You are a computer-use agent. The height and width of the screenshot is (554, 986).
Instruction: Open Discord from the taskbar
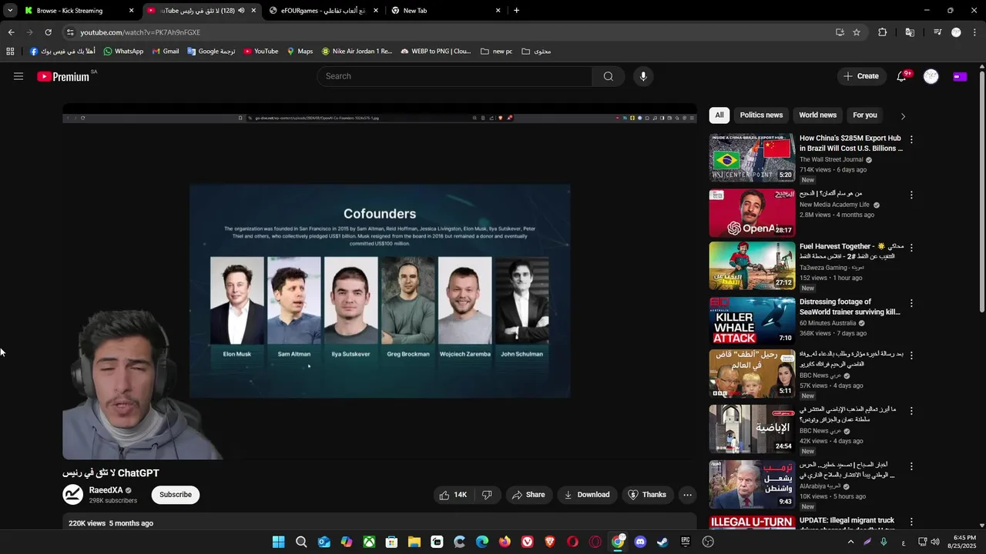pyautogui.click(x=640, y=542)
